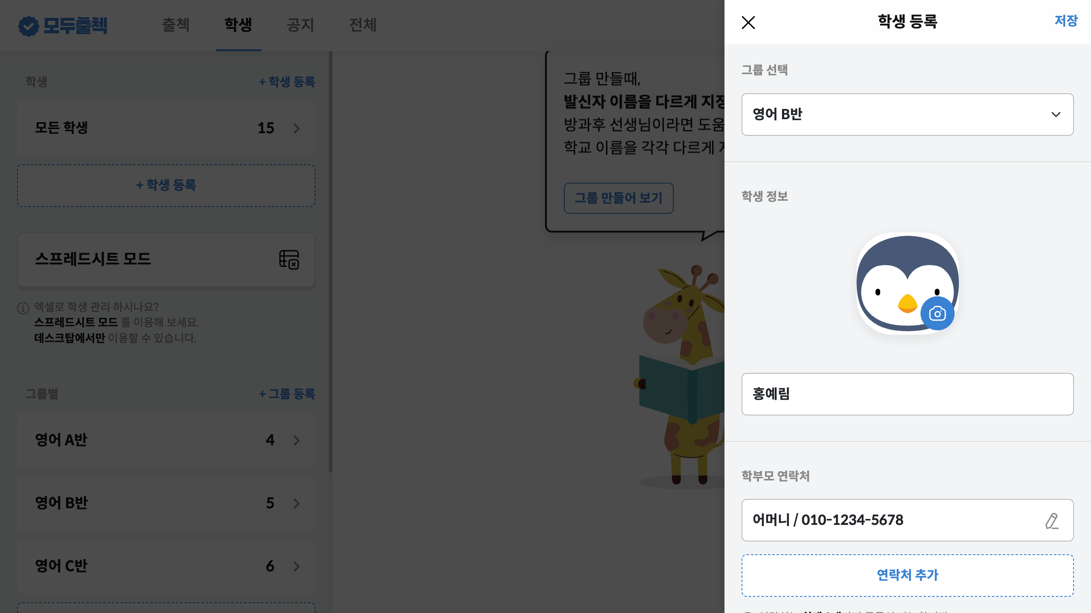This screenshot has width=1091, height=613.
Task: Click the 연락처 추가 button
Action: [907, 575]
